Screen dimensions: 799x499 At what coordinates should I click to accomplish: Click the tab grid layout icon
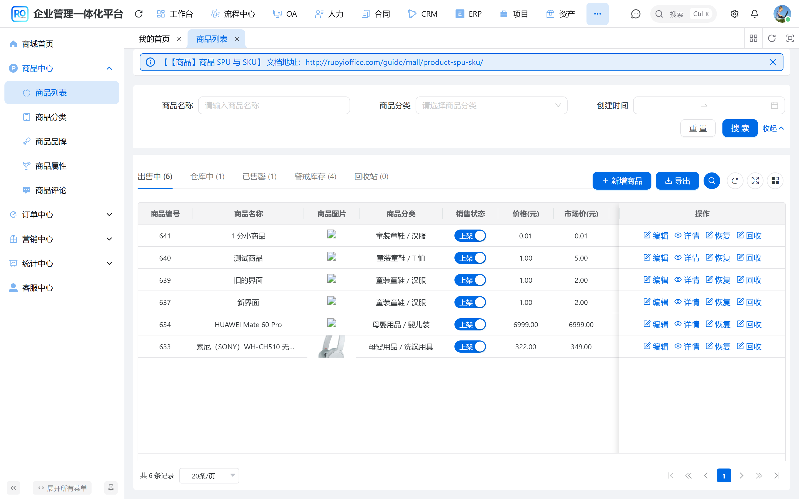(x=754, y=38)
